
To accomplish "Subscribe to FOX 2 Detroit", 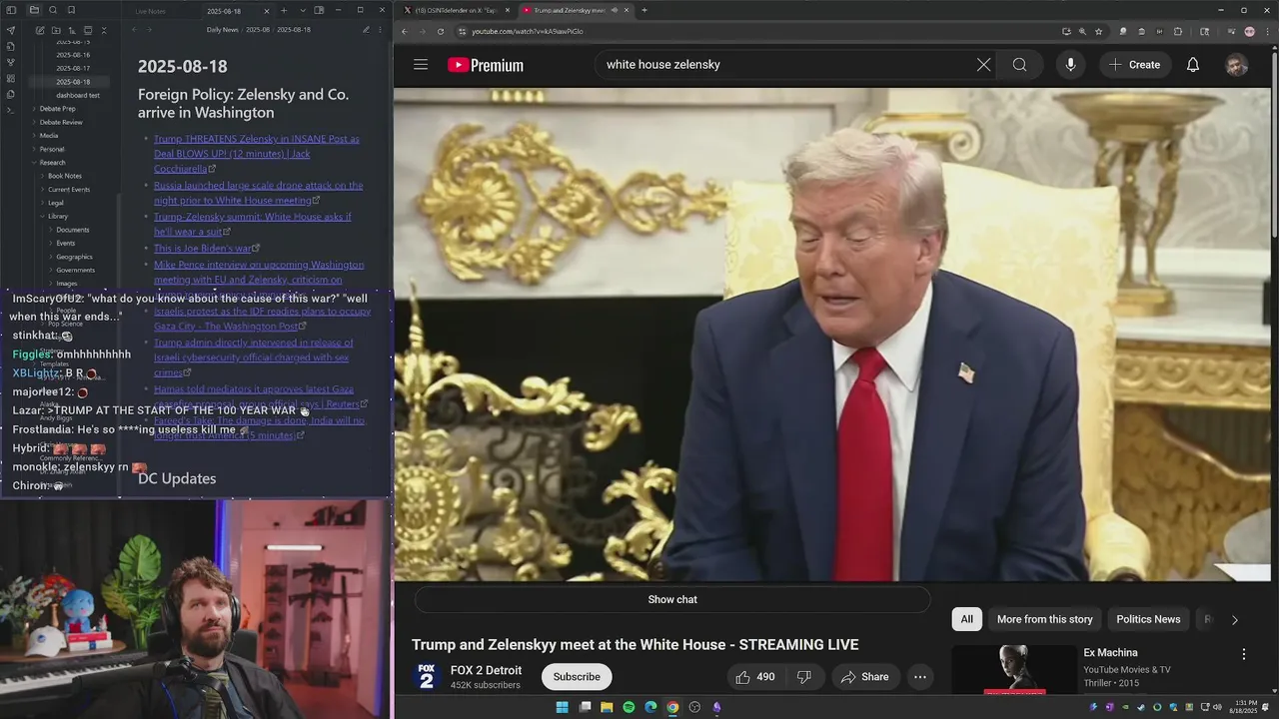I will 577,677.
